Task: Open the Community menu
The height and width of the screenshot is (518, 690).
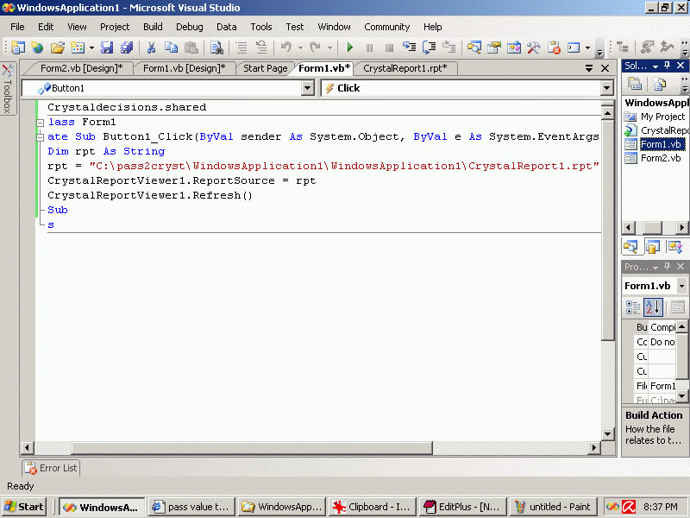Action: (386, 27)
